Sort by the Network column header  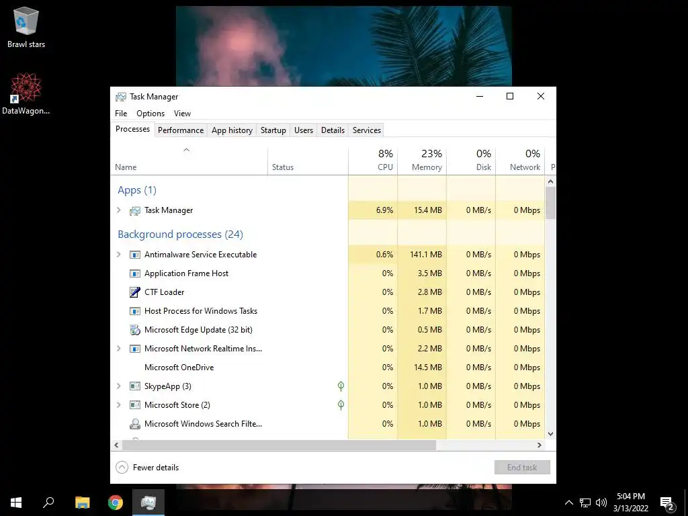pos(521,161)
